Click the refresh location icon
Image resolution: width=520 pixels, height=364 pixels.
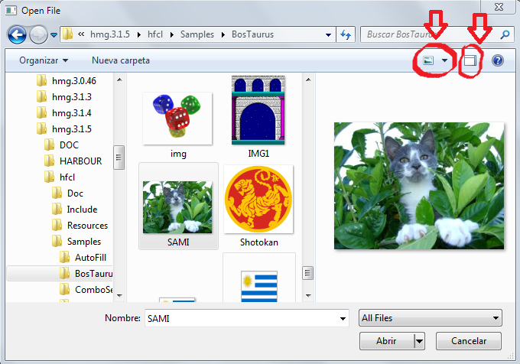point(346,34)
